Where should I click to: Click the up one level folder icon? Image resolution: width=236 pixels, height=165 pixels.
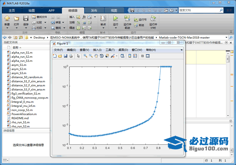coord(15,37)
